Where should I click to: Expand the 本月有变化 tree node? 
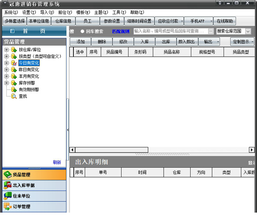6,76
